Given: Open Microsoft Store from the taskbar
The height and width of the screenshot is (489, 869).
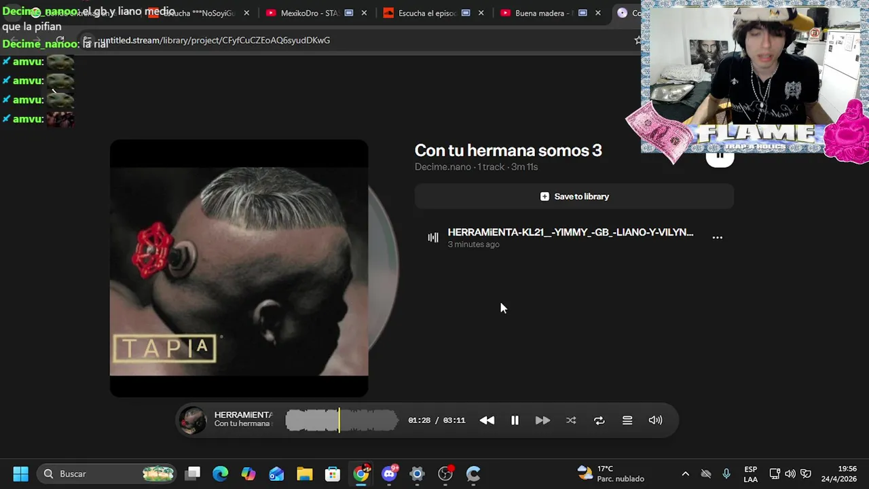Looking at the screenshot, I should (333, 473).
